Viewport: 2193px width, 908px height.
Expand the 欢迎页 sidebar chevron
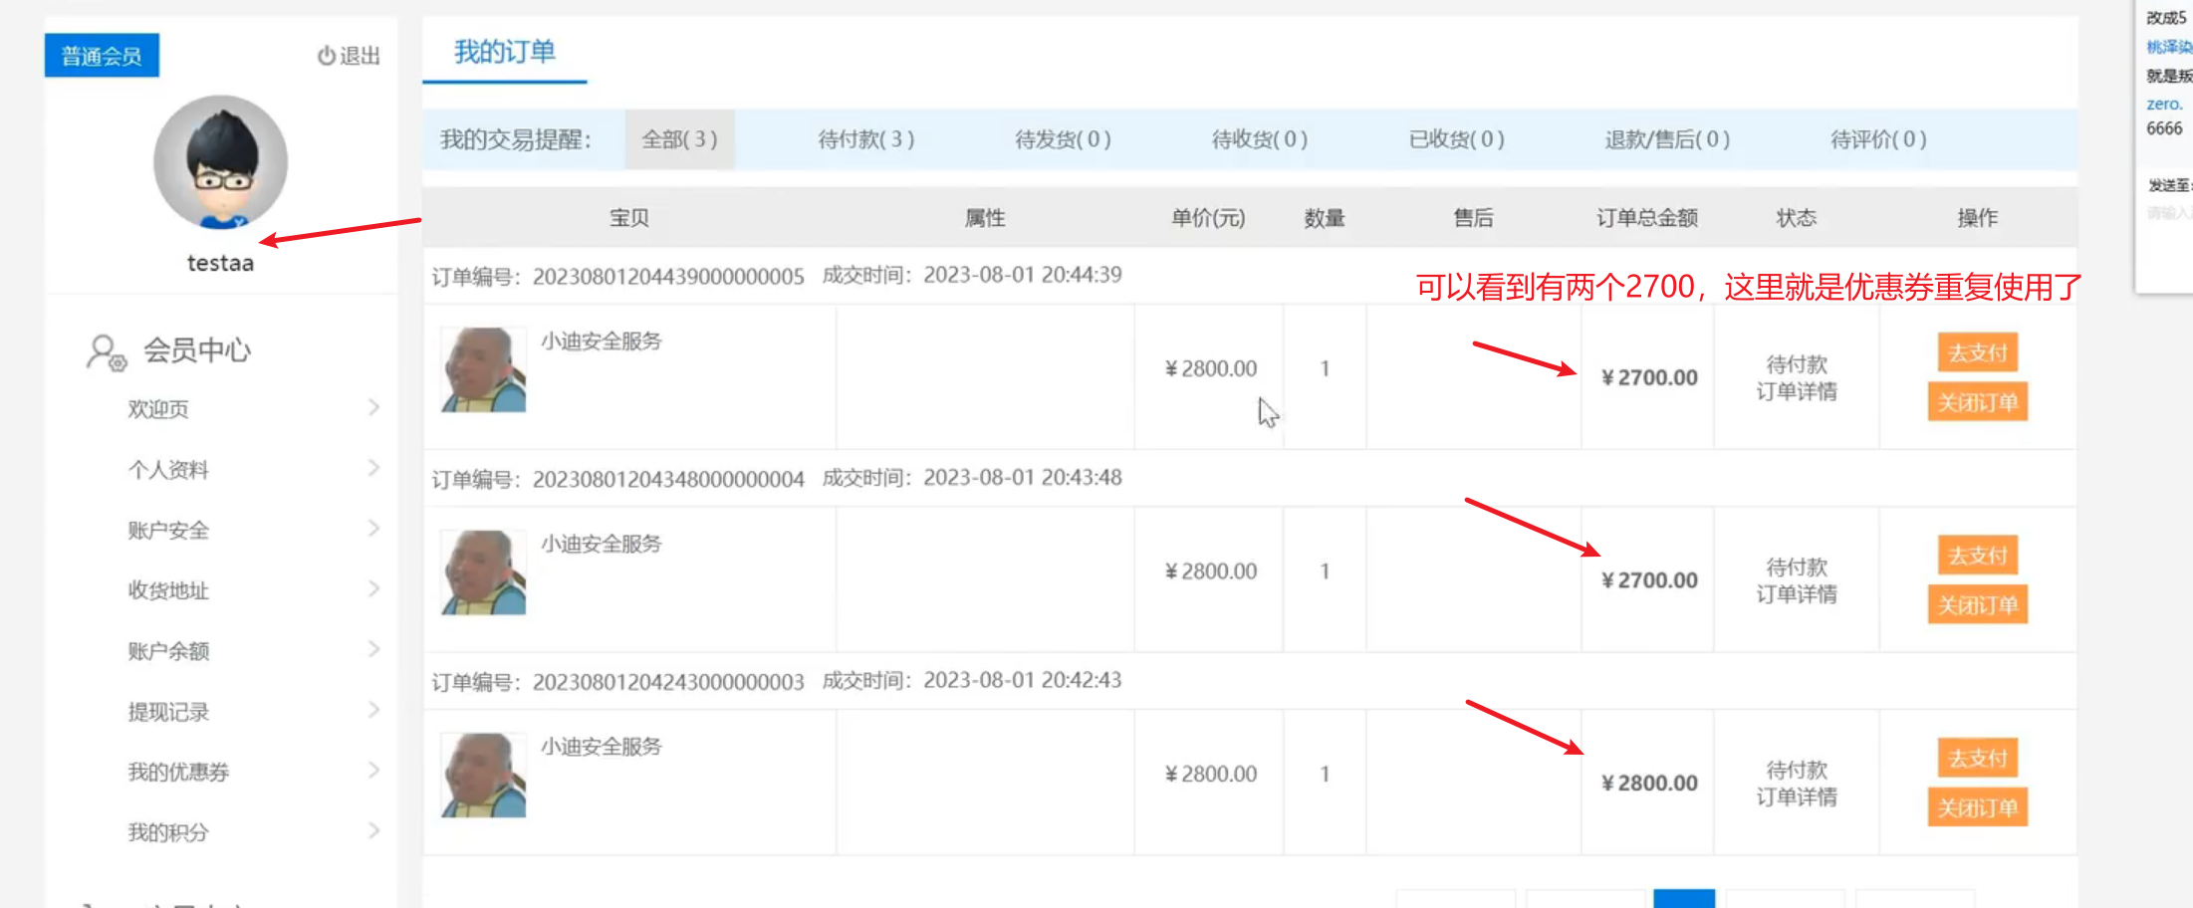pos(373,407)
